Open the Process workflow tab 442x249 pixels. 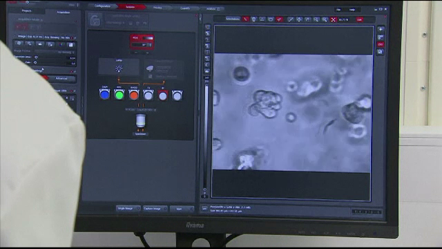pos(157,8)
